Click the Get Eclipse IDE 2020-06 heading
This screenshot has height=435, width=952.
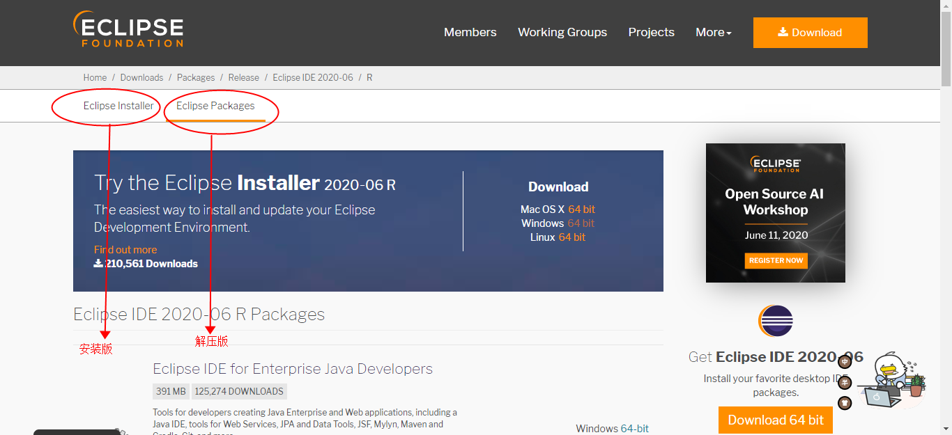tap(776, 357)
